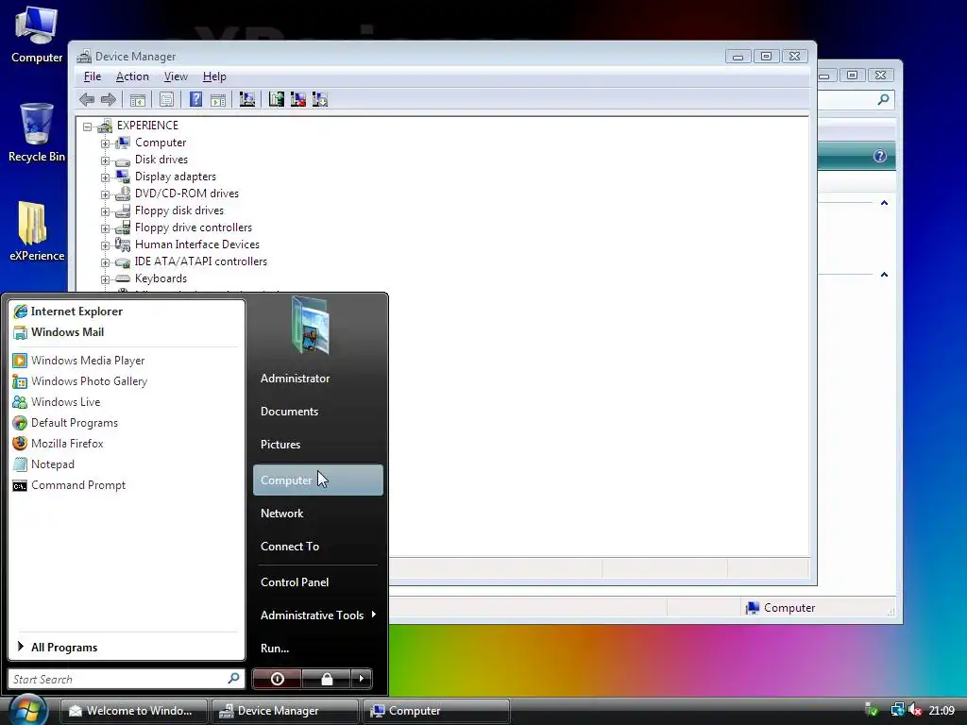
Task: Switch to Welcome to Windows taskbar button
Action: tap(134, 711)
